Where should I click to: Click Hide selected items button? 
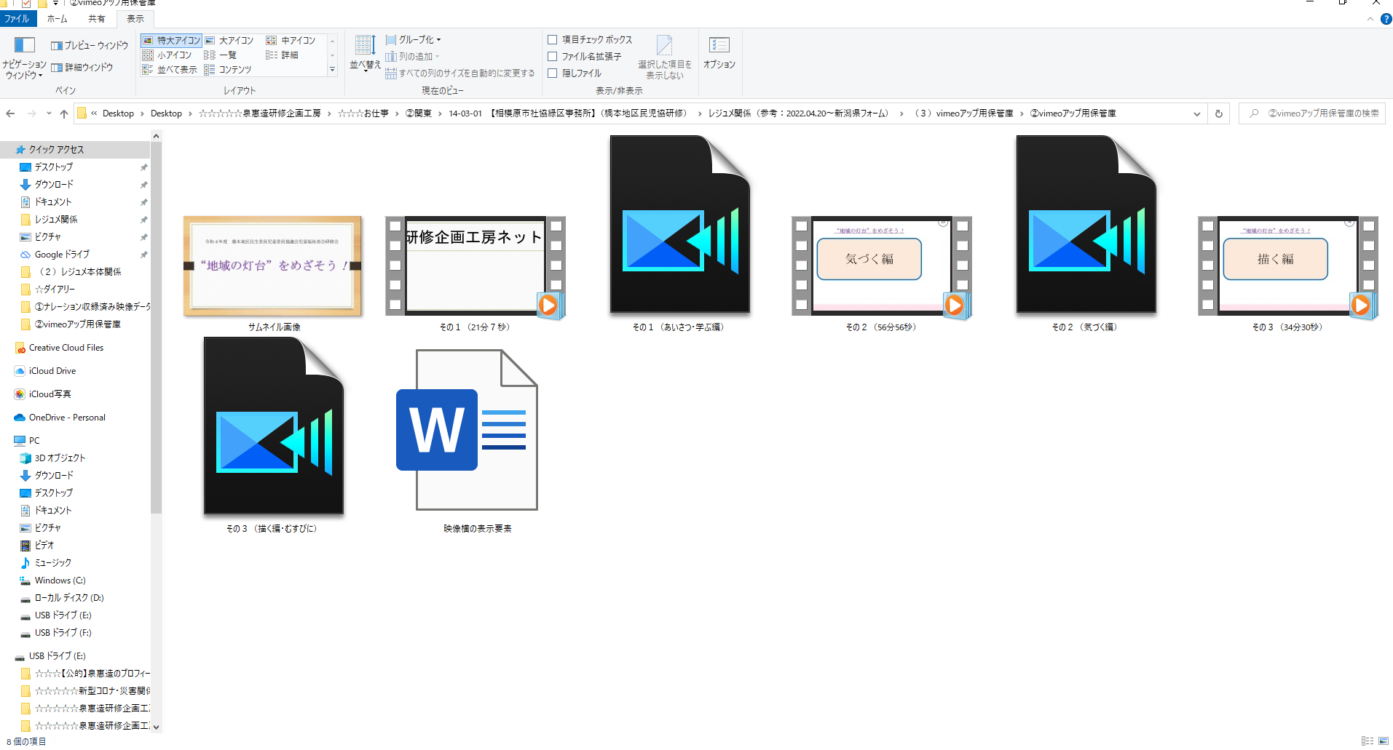665,57
